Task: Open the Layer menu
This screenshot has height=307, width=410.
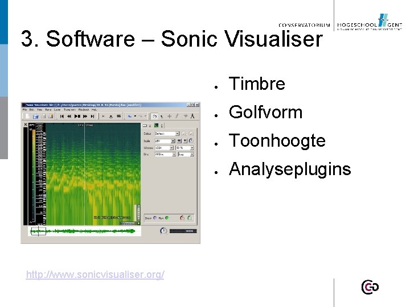Action: coord(57,110)
